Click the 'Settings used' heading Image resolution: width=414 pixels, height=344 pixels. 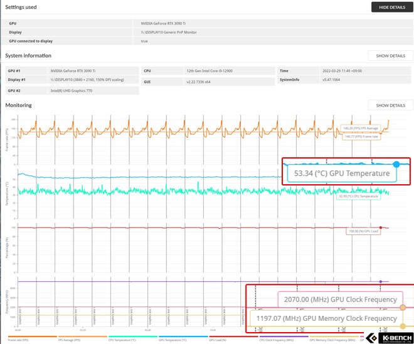tap(21, 7)
